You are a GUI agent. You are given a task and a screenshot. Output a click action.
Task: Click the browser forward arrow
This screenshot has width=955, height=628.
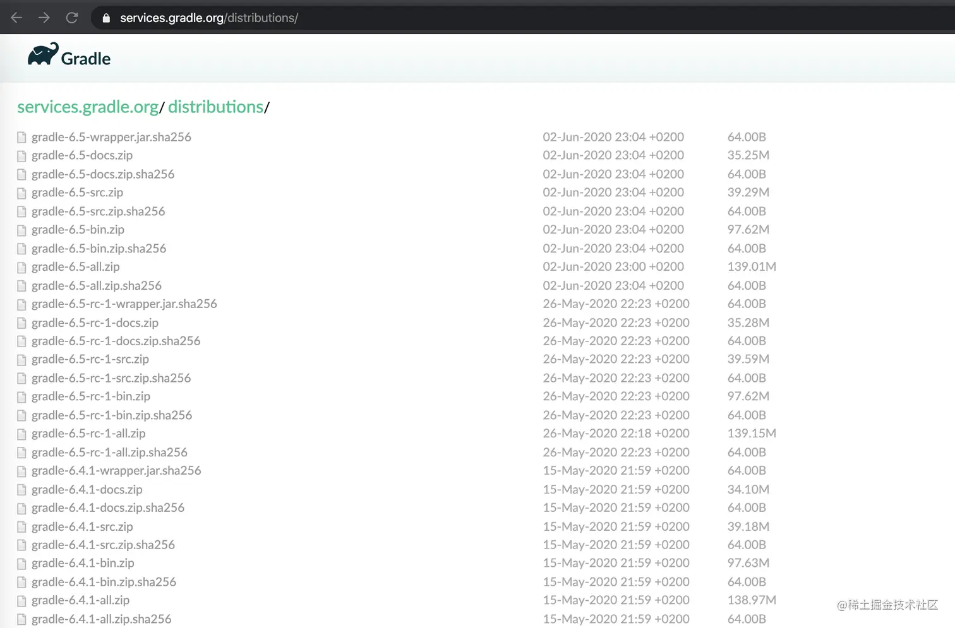click(x=44, y=18)
